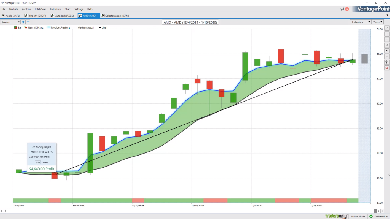Click the 12/26/2019 date axis label
Screen dimensions: 390x219
[x=198, y=206]
